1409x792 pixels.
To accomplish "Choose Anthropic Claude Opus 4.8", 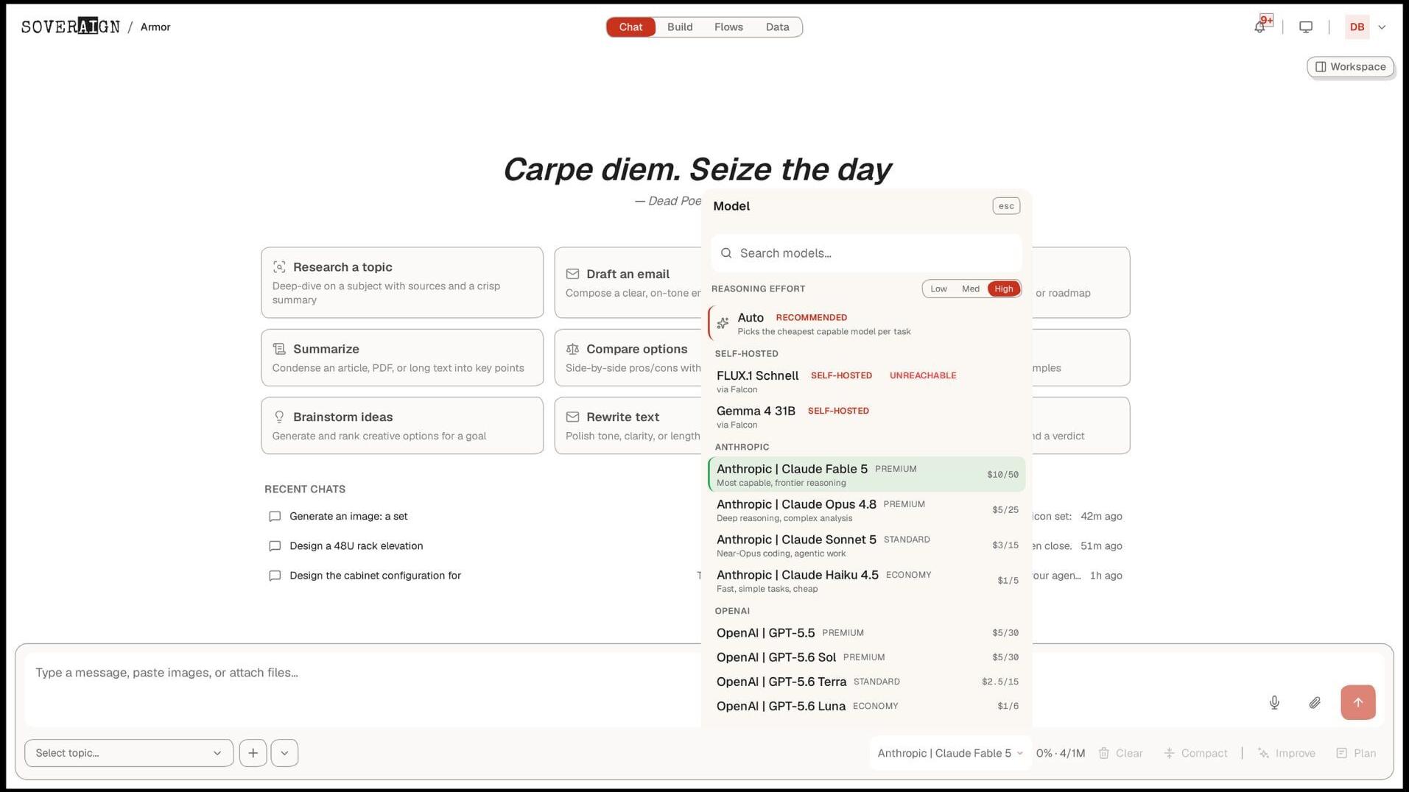I will tap(866, 510).
